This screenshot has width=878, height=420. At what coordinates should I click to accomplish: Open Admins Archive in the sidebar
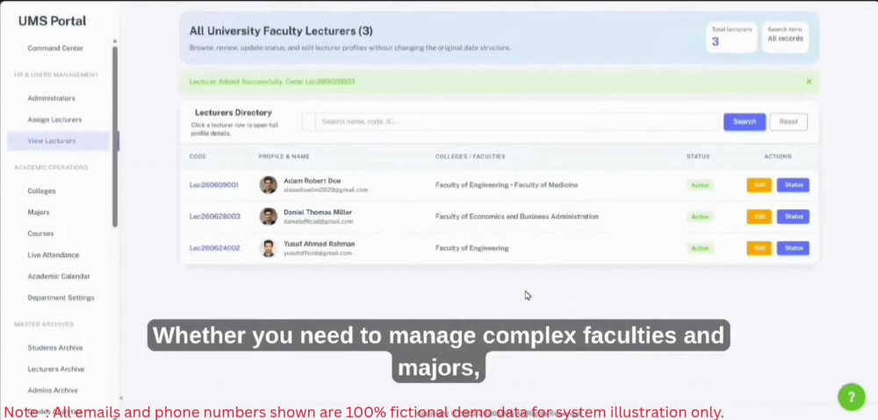[53, 390]
